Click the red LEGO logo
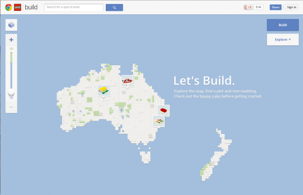The height and width of the screenshot is (195, 303). point(17,7)
